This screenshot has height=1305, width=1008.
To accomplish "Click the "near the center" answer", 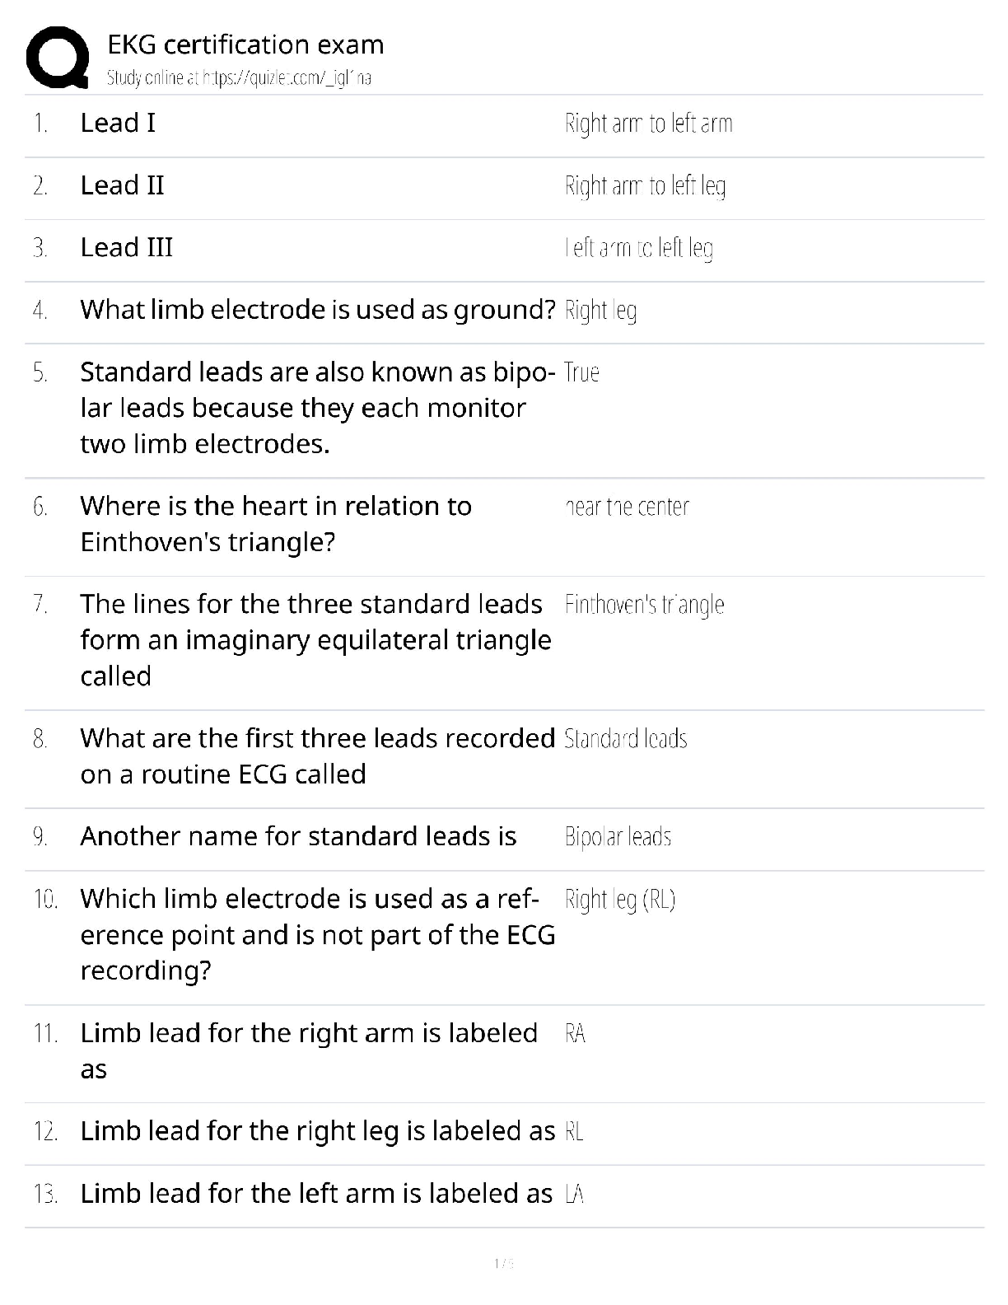I will [628, 507].
